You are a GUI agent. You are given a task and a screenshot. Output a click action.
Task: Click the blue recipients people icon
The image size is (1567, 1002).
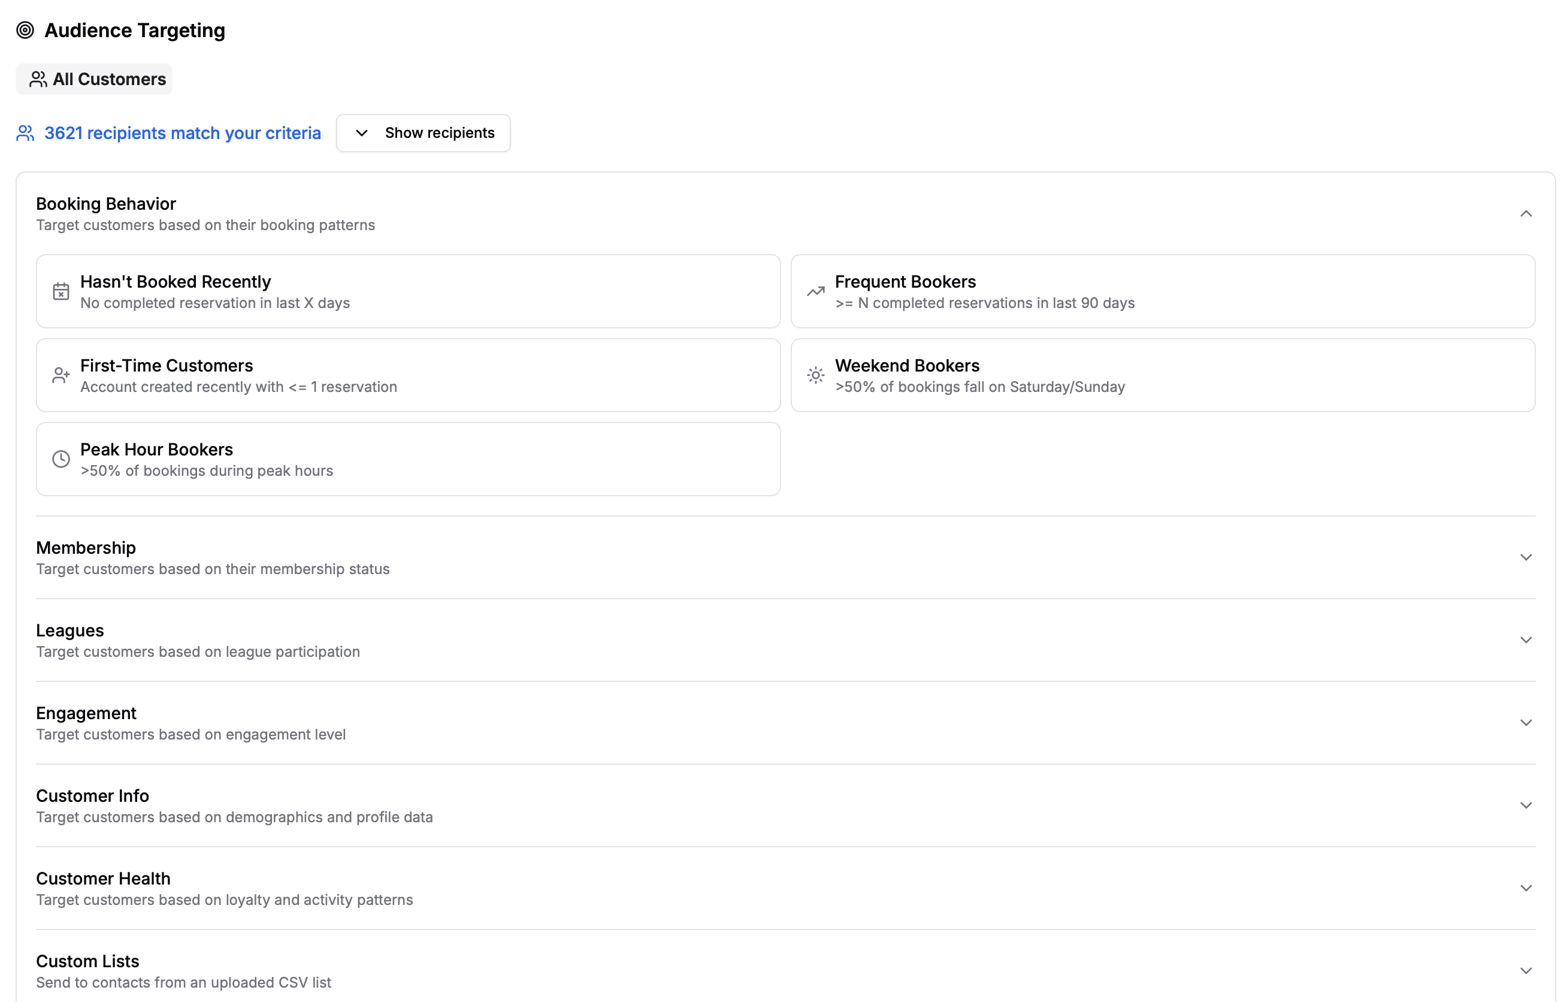(25, 133)
